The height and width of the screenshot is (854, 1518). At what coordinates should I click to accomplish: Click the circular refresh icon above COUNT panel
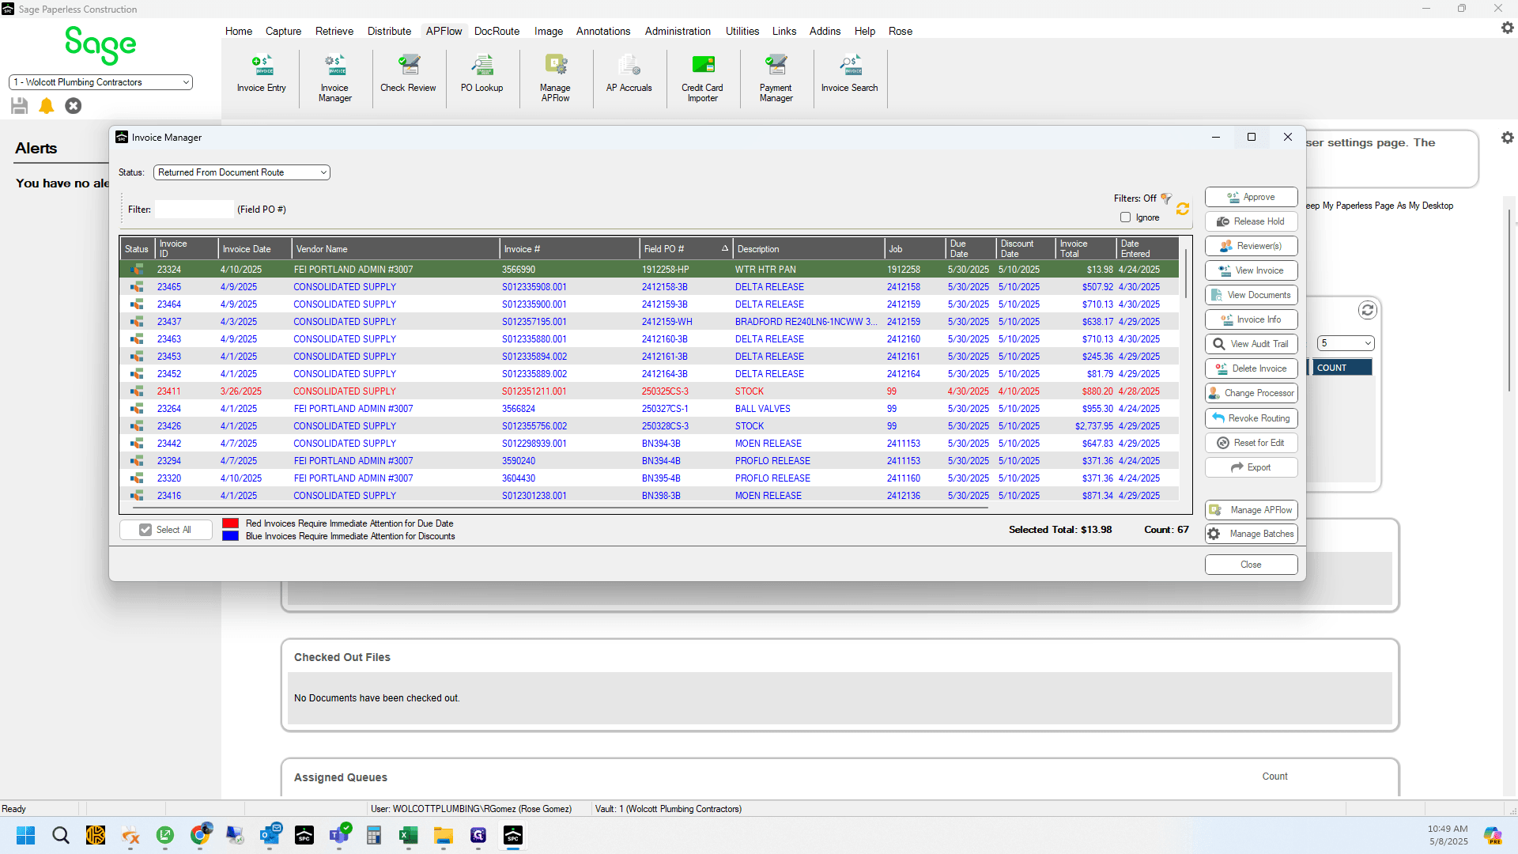tap(1368, 310)
